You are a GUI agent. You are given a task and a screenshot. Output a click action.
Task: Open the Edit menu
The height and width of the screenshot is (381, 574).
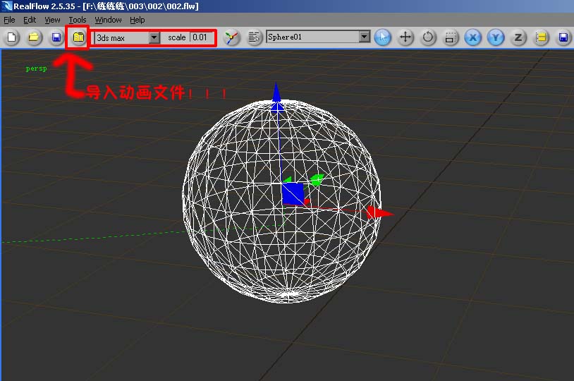(30, 20)
